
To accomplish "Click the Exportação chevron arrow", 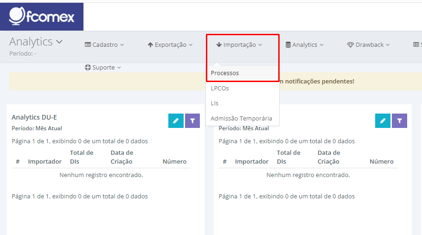I will pos(191,45).
